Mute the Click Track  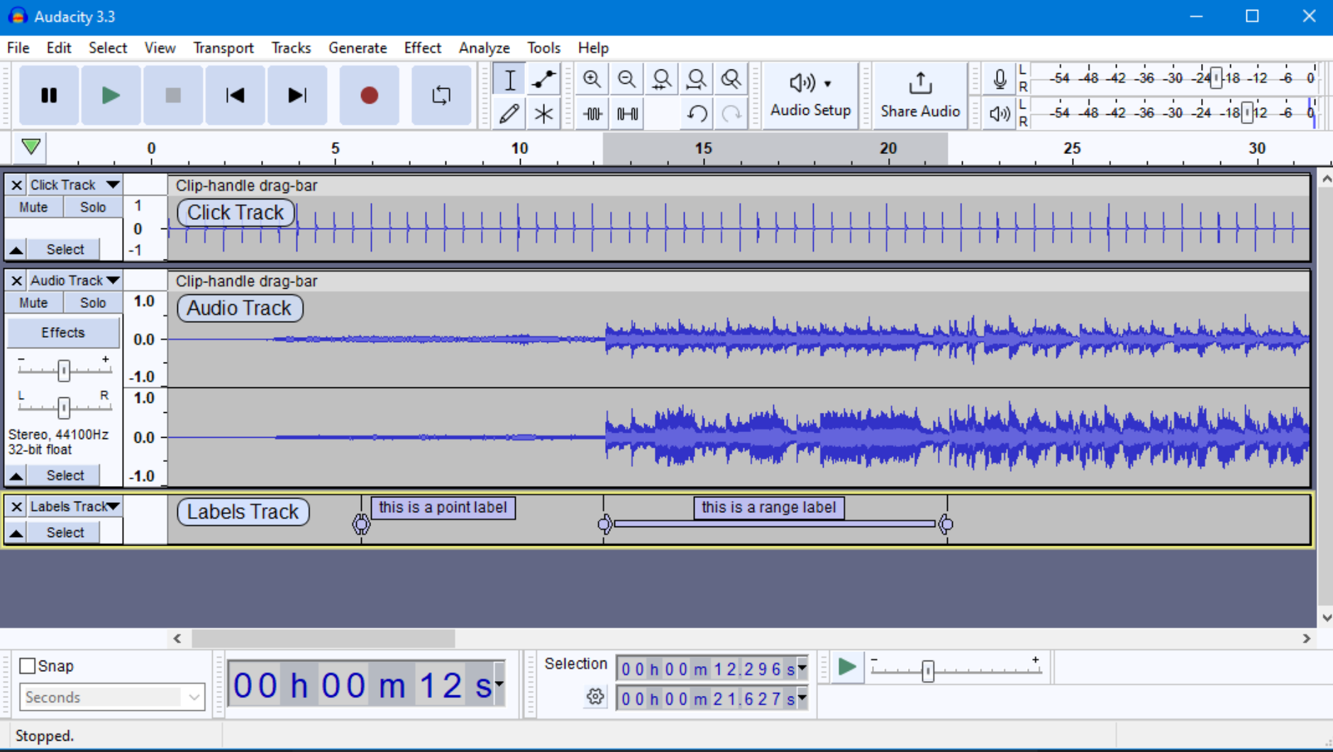click(33, 206)
